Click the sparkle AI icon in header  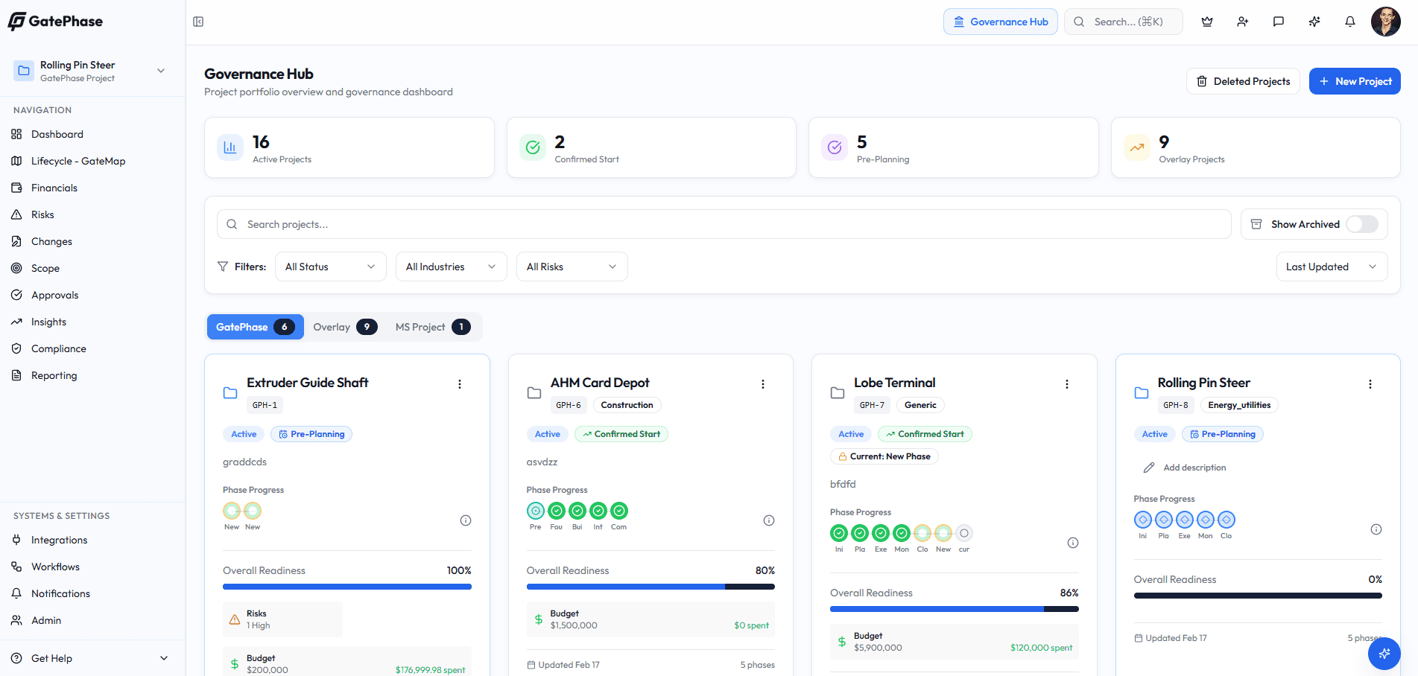click(x=1314, y=22)
